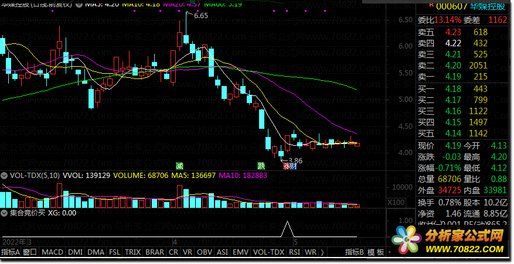Click the MA60 value in chart header
514x264 pixels.
[223, 4]
